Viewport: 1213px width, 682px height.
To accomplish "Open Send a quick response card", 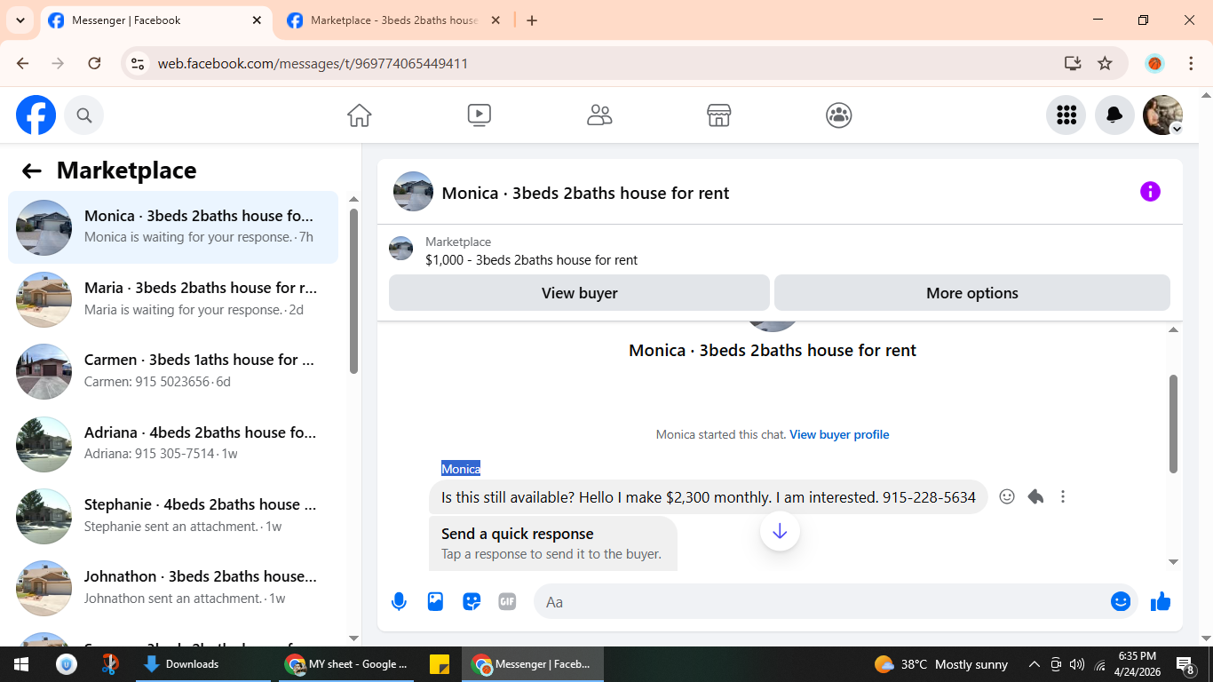I will click(552, 543).
